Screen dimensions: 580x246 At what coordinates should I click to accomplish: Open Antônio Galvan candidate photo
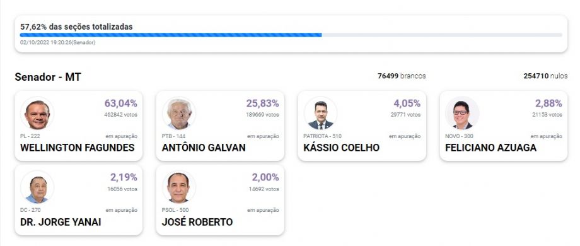[179, 114]
